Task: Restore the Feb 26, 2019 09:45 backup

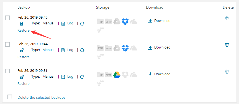Action: coord(24,31)
